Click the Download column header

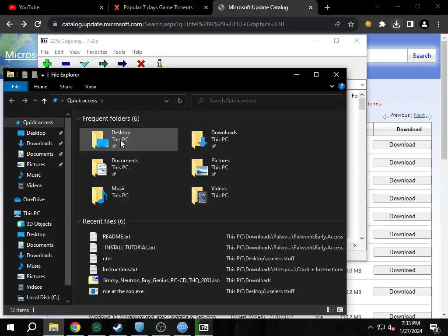click(x=409, y=129)
